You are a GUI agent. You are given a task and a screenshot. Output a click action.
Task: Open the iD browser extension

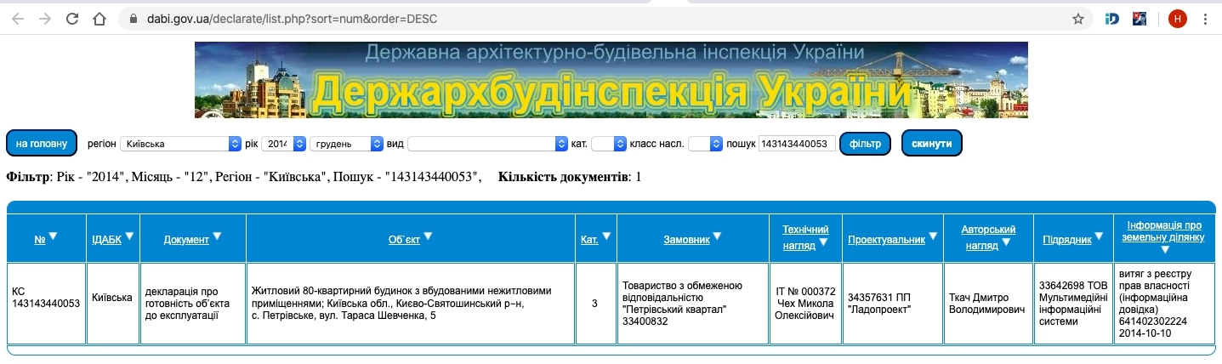1111,18
